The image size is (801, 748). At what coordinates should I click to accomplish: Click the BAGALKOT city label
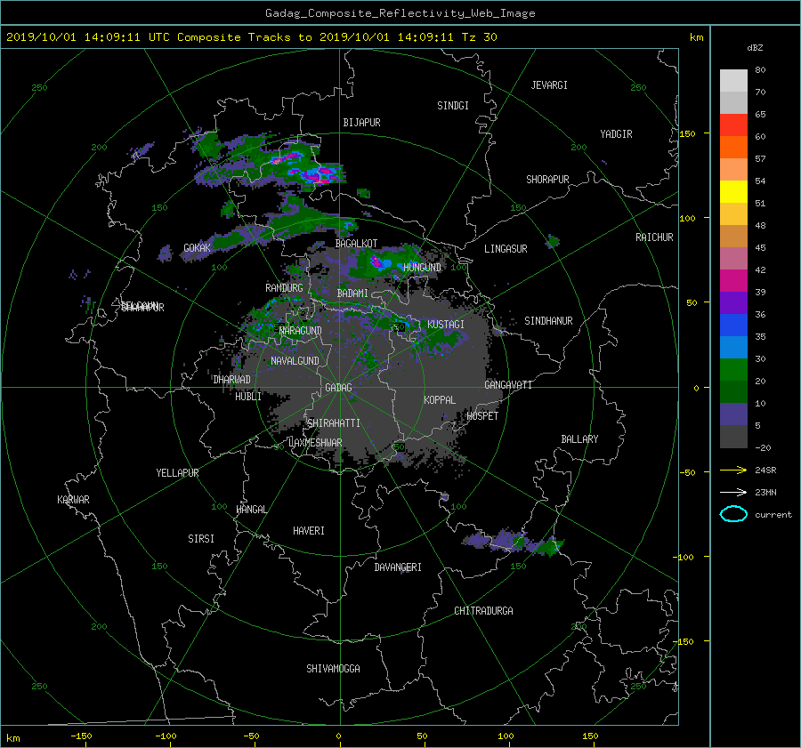(356, 244)
